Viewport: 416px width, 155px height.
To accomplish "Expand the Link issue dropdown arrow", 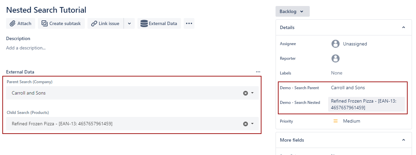I will click(x=129, y=23).
